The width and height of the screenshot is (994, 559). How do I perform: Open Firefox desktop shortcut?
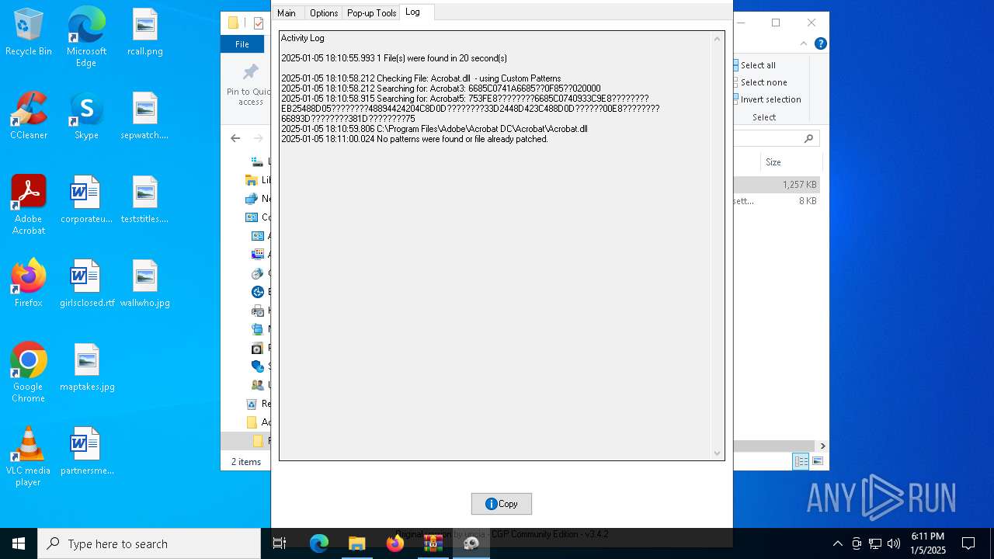pos(29,284)
